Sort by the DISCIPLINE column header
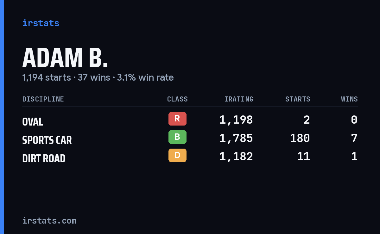This screenshot has height=234, width=380. 43,99
